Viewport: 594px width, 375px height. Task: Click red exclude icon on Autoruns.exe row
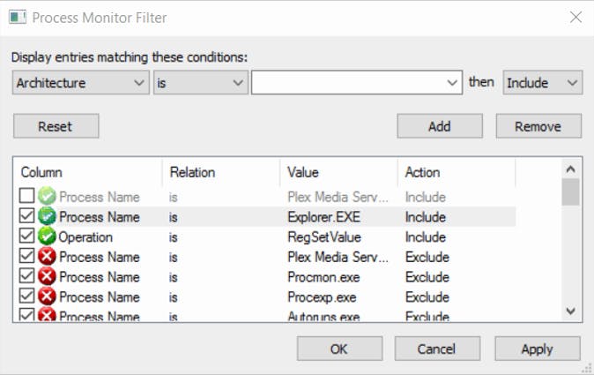point(48,316)
